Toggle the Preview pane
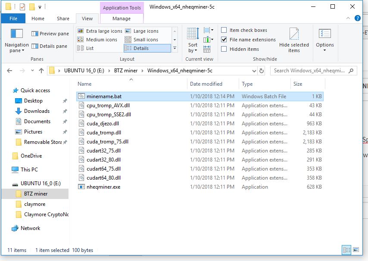 pos(50,34)
